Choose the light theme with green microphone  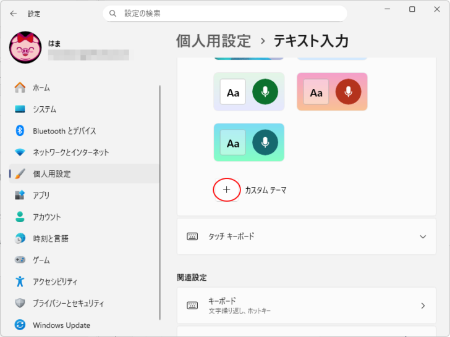248,92
